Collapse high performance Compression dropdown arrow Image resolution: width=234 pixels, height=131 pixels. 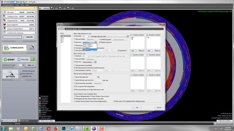96,42
